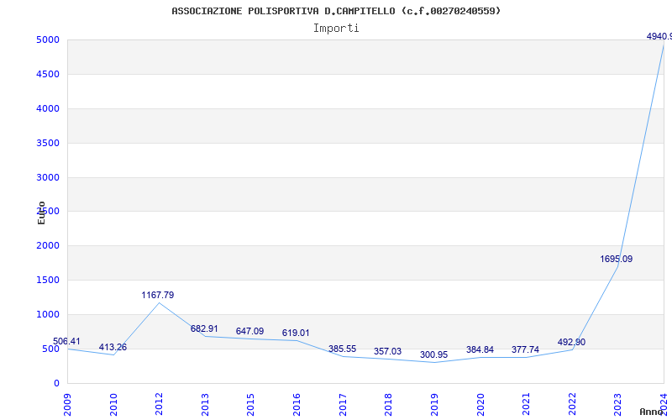Click the Anno x-axis title
Screen dimensions: 672x420
tap(653, 412)
